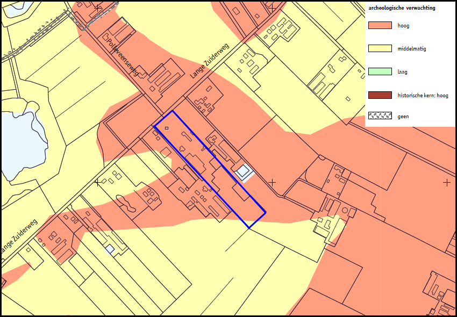Click the 'hoog' legend label
Screen dimensions: 457x317
pos(403,26)
